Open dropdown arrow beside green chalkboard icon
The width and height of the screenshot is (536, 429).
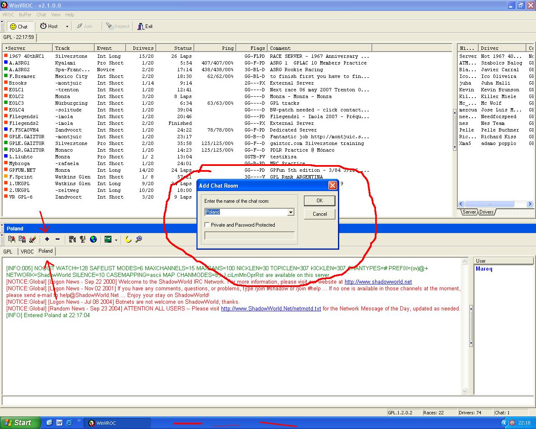click(116, 240)
